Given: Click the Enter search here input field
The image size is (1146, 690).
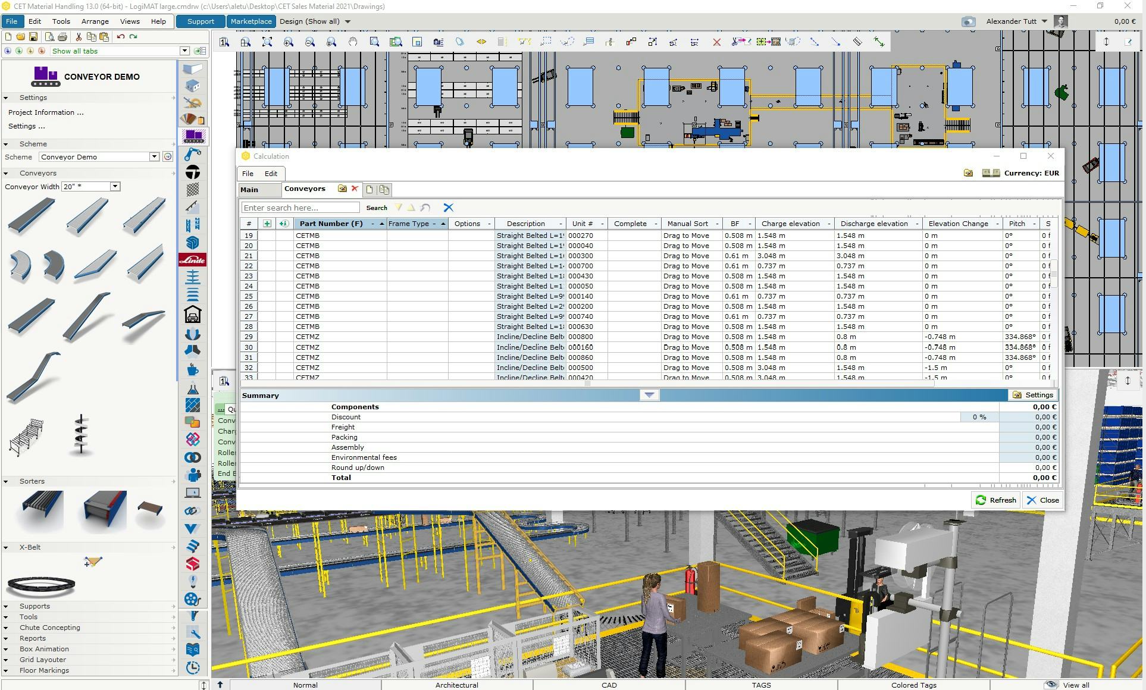Looking at the screenshot, I should click(300, 207).
